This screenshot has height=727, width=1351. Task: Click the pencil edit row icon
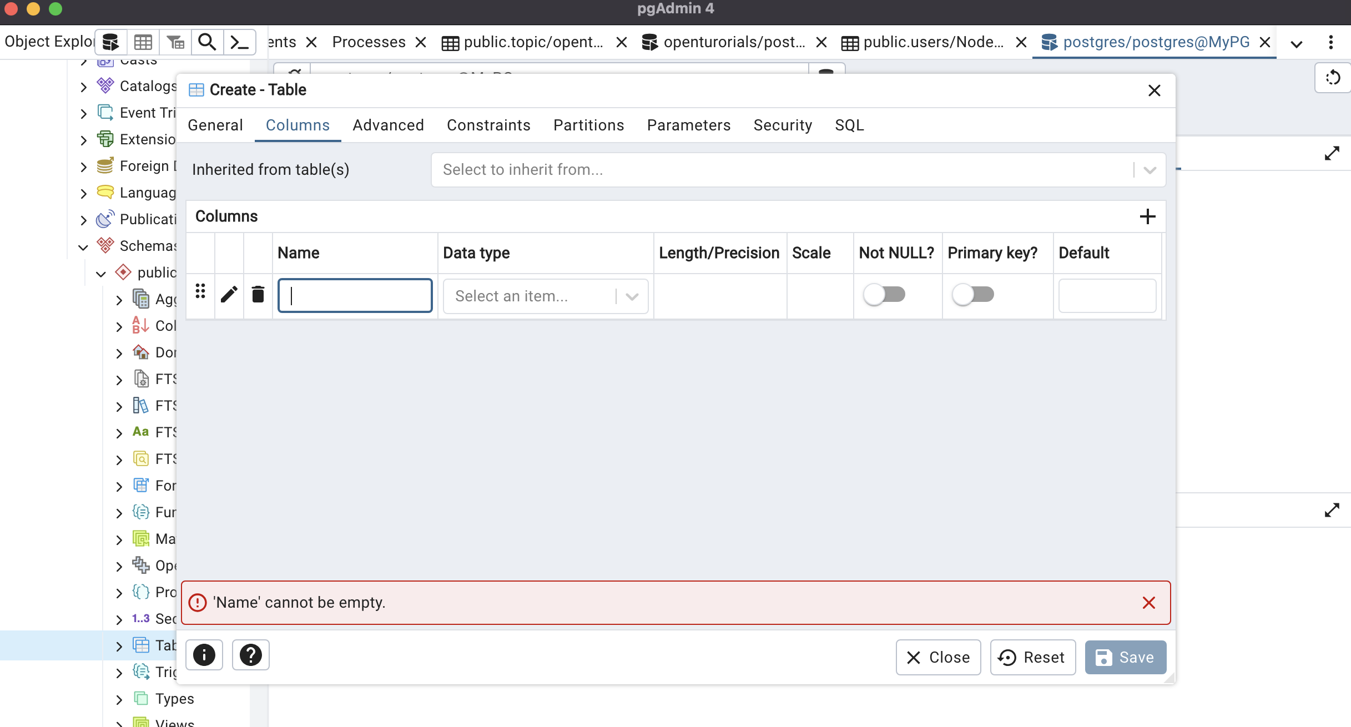229,295
